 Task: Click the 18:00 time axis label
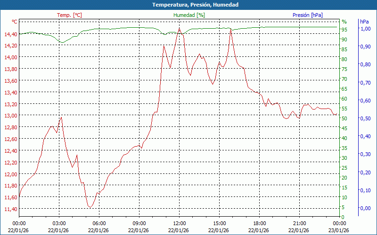(x=260, y=223)
